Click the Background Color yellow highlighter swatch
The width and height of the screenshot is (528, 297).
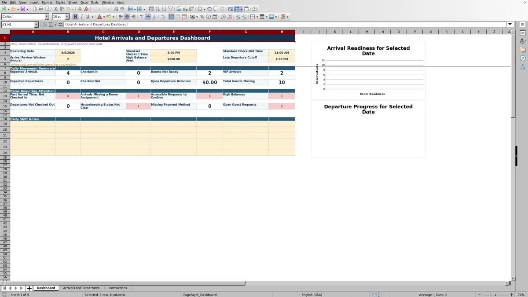(x=108, y=17)
